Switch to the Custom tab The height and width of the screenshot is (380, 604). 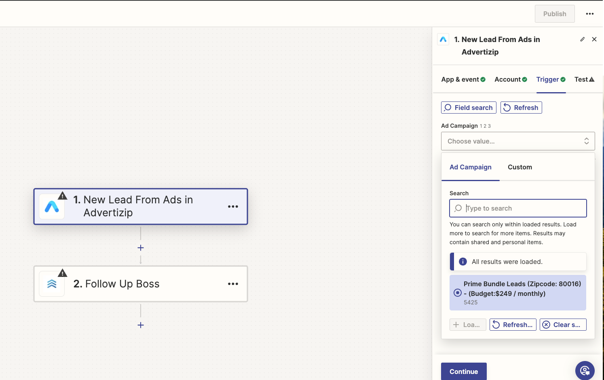point(520,167)
